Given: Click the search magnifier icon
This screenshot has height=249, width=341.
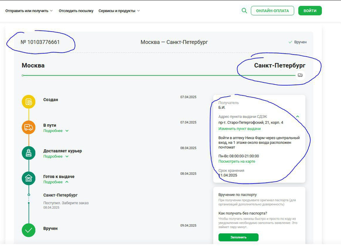Looking at the screenshot, I should coord(244,10).
